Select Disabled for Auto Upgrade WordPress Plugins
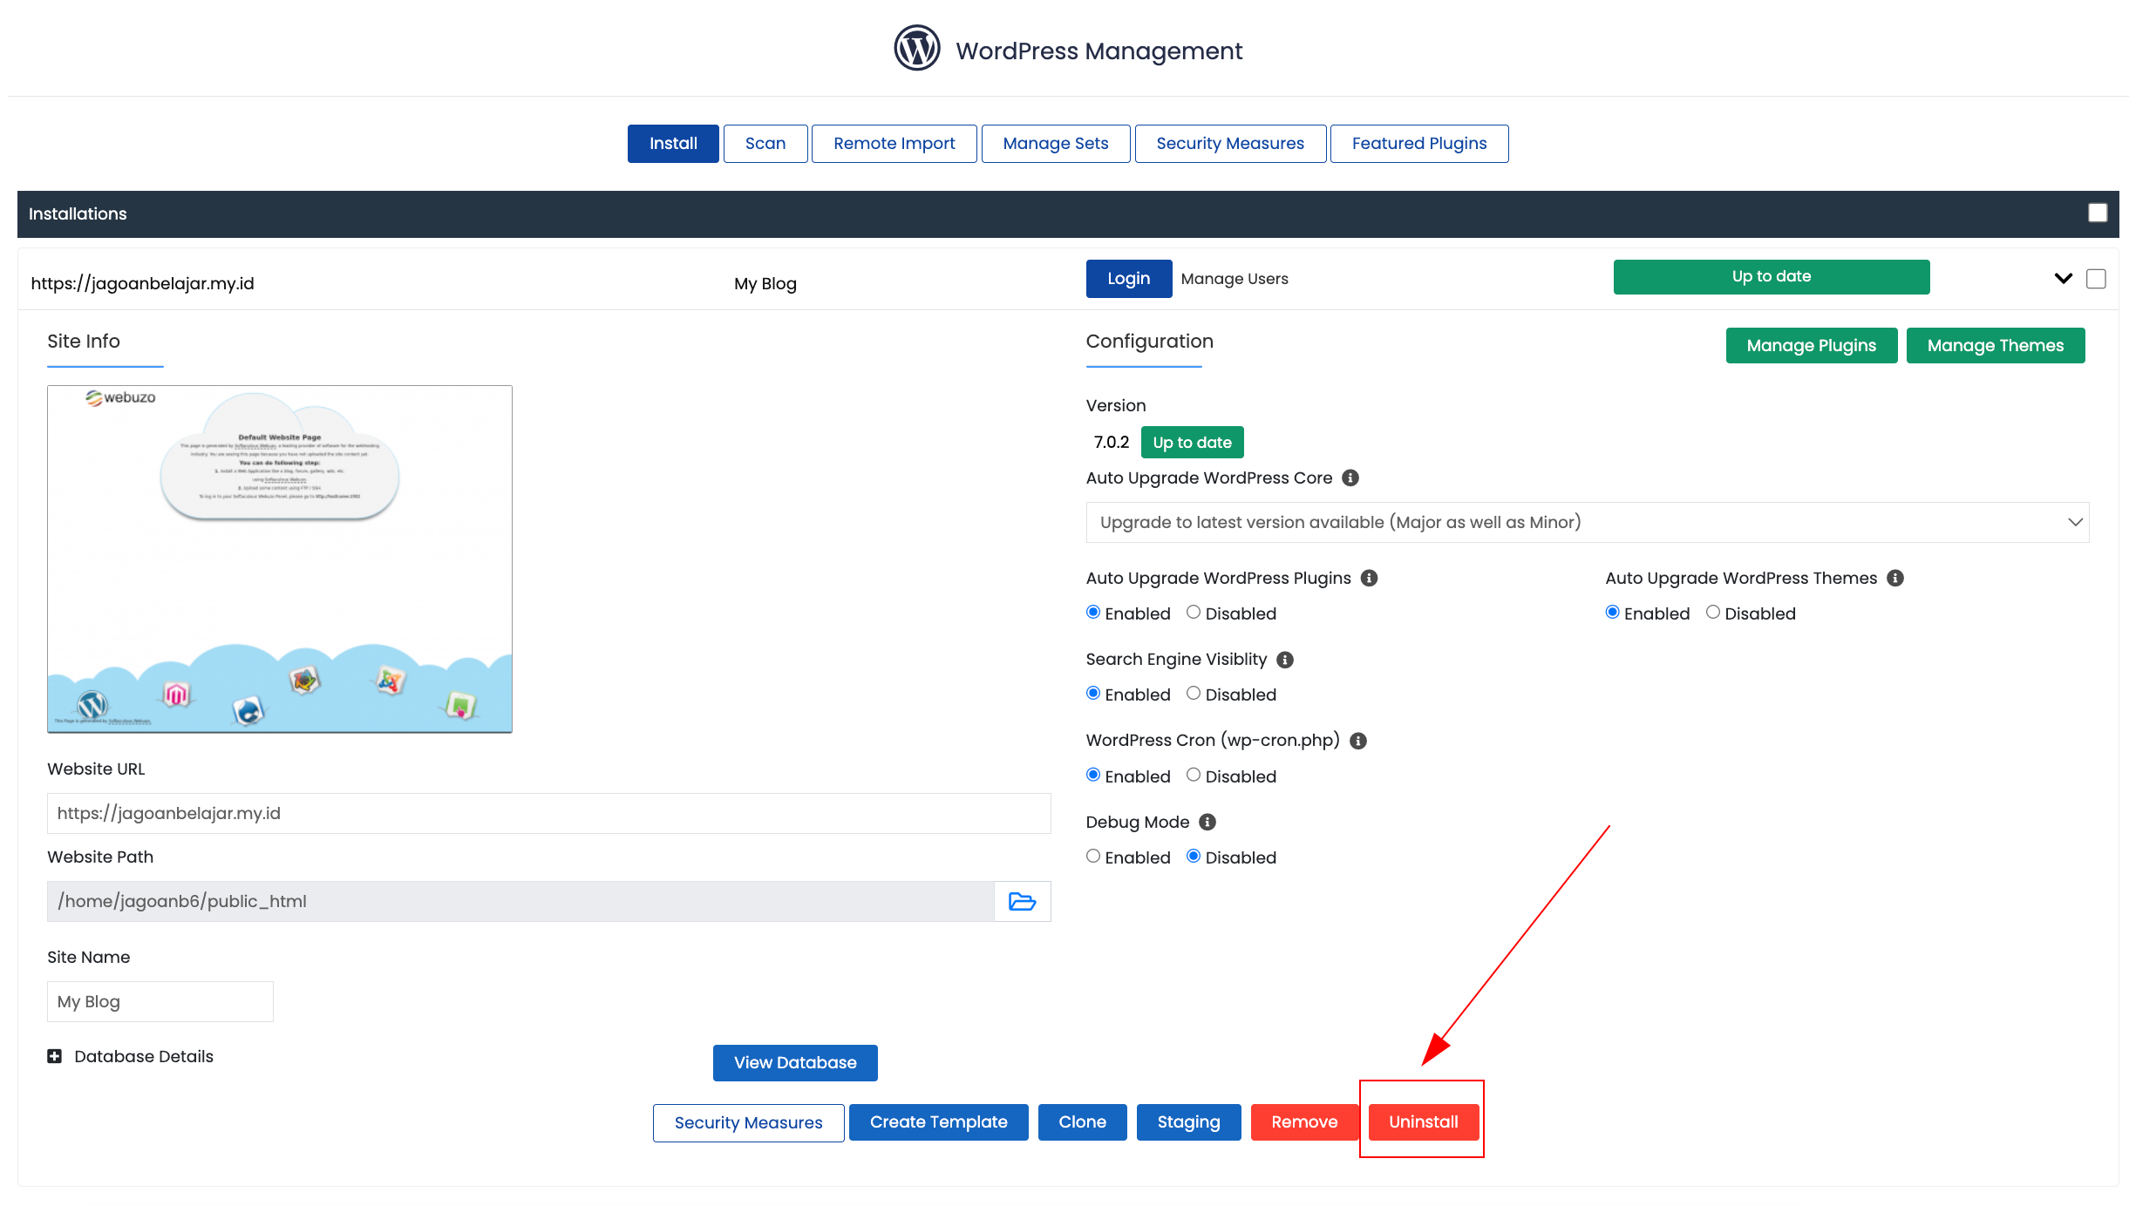The width and height of the screenshot is (2129, 1206). click(1194, 613)
